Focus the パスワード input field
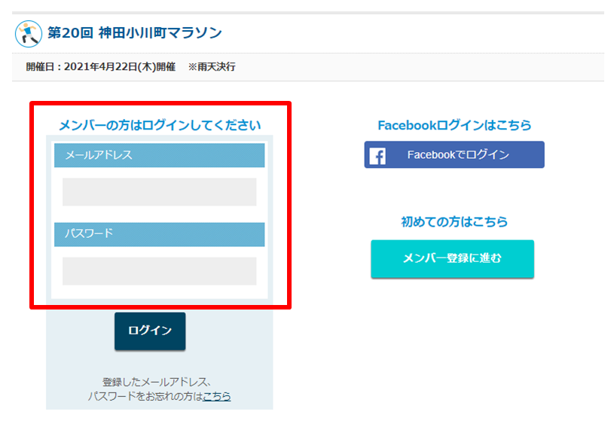Viewport: 614px width, 430px height. [x=160, y=271]
